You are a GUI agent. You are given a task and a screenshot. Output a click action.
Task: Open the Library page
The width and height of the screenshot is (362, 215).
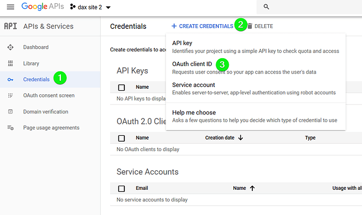(31, 63)
